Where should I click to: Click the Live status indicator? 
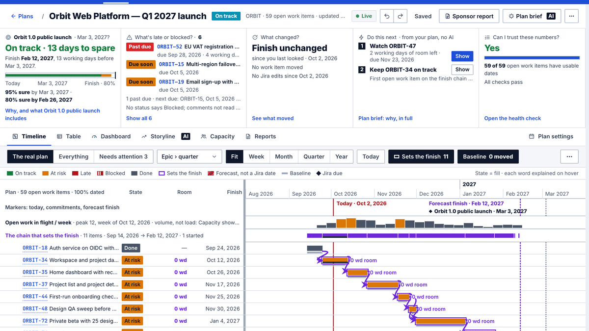coord(364,16)
